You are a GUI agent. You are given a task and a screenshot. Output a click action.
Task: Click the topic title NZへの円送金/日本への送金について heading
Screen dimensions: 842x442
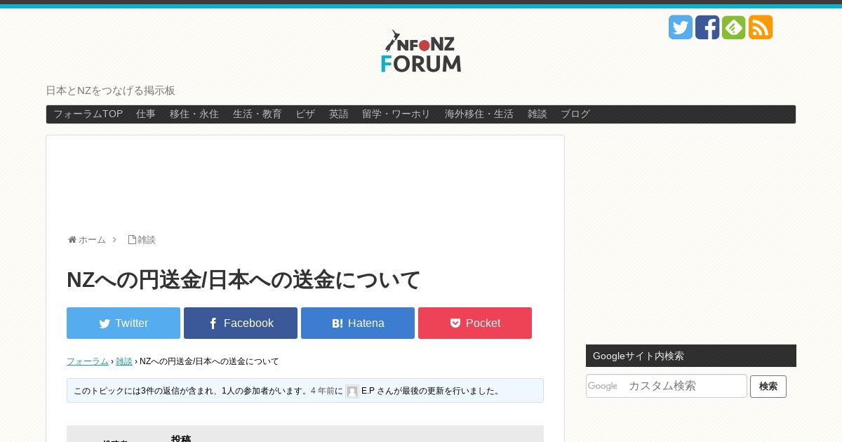243,279
